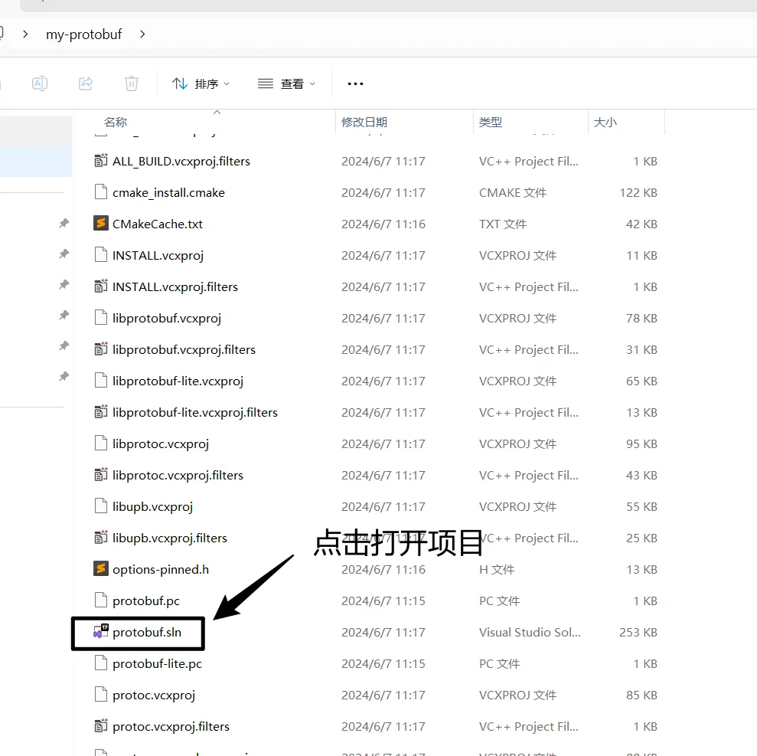
Task: Click the 122 KB size cell
Action: coord(638,193)
